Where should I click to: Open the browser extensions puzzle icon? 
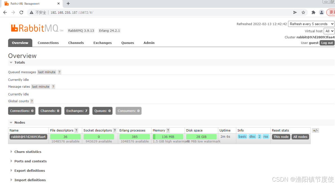(x=313, y=12)
